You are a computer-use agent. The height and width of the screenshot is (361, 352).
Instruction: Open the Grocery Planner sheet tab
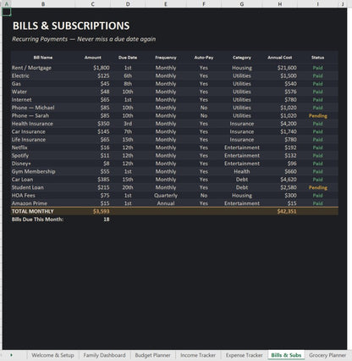(327, 355)
